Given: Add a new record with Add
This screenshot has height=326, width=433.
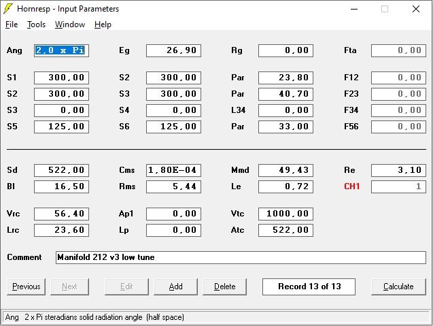Looking at the screenshot, I should 175,287.
